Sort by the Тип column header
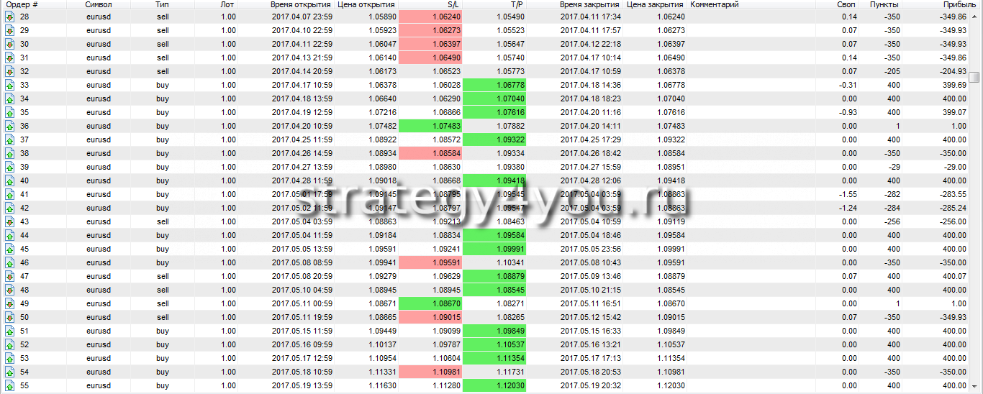This screenshot has height=394, width=983. pyautogui.click(x=163, y=4)
